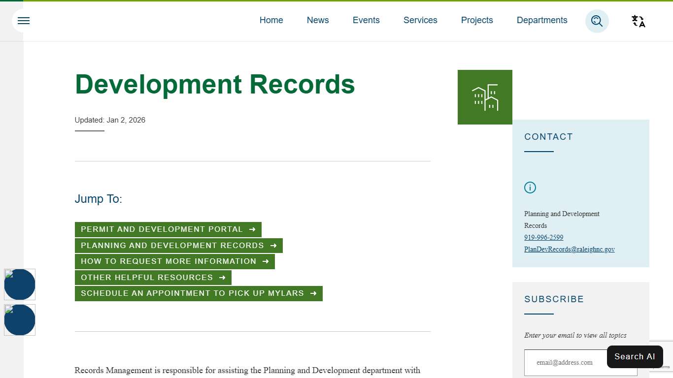The width and height of the screenshot is (673, 378).
Task: Open the hamburger navigation menu
Action: tap(23, 21)
